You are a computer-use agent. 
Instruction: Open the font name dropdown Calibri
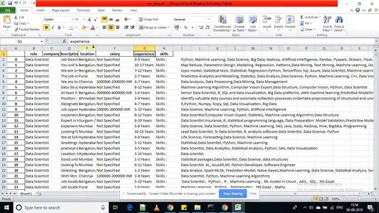(x=72, y=20)
